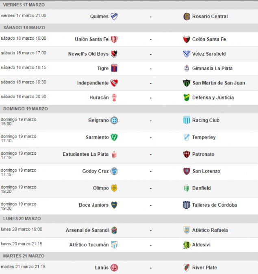Open the Defensa y Justicia team link
Viewport: 258px width, 274px height.
click(x=213, y=98)
